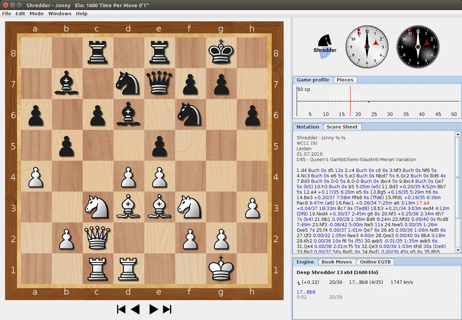
Task: Select the white knight on f3
Action: click(x=190, y=207)
